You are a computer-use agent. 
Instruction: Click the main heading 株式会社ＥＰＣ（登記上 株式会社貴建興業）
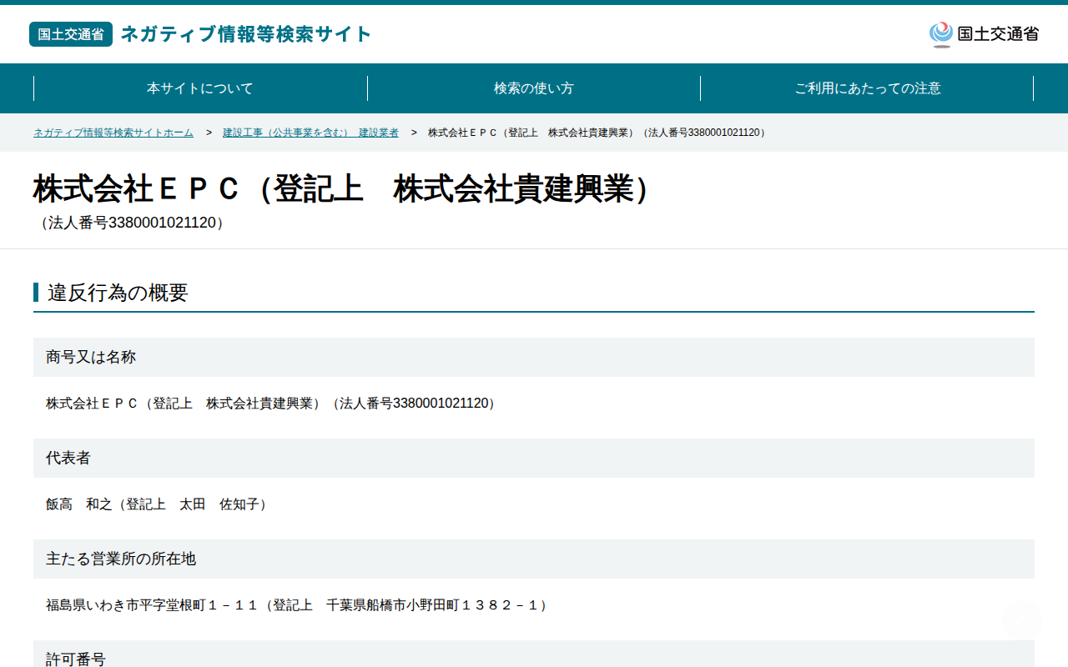pos(342,189)
